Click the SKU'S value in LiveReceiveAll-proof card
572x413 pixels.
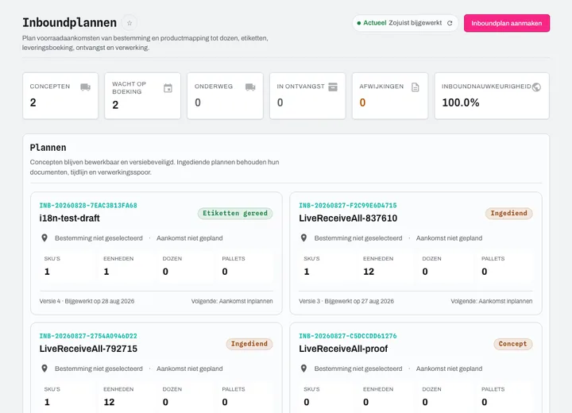tap(307, 403)
